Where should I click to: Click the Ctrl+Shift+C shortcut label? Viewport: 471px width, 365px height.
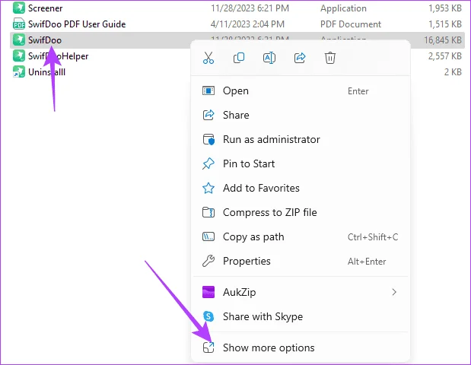(373, 237)
